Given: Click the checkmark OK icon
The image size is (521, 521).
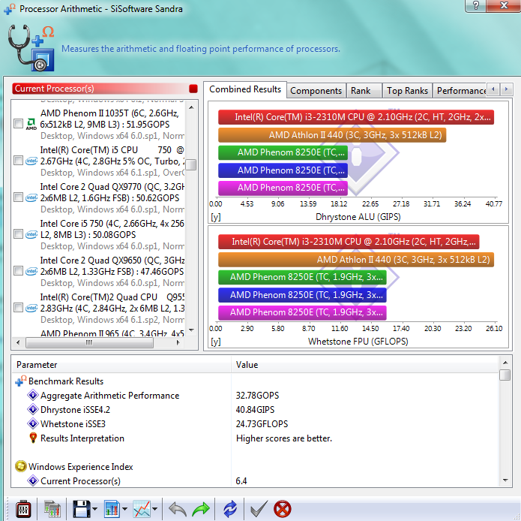Looking at the screenshot, I should pyautogui.click(x=259, y=509).
